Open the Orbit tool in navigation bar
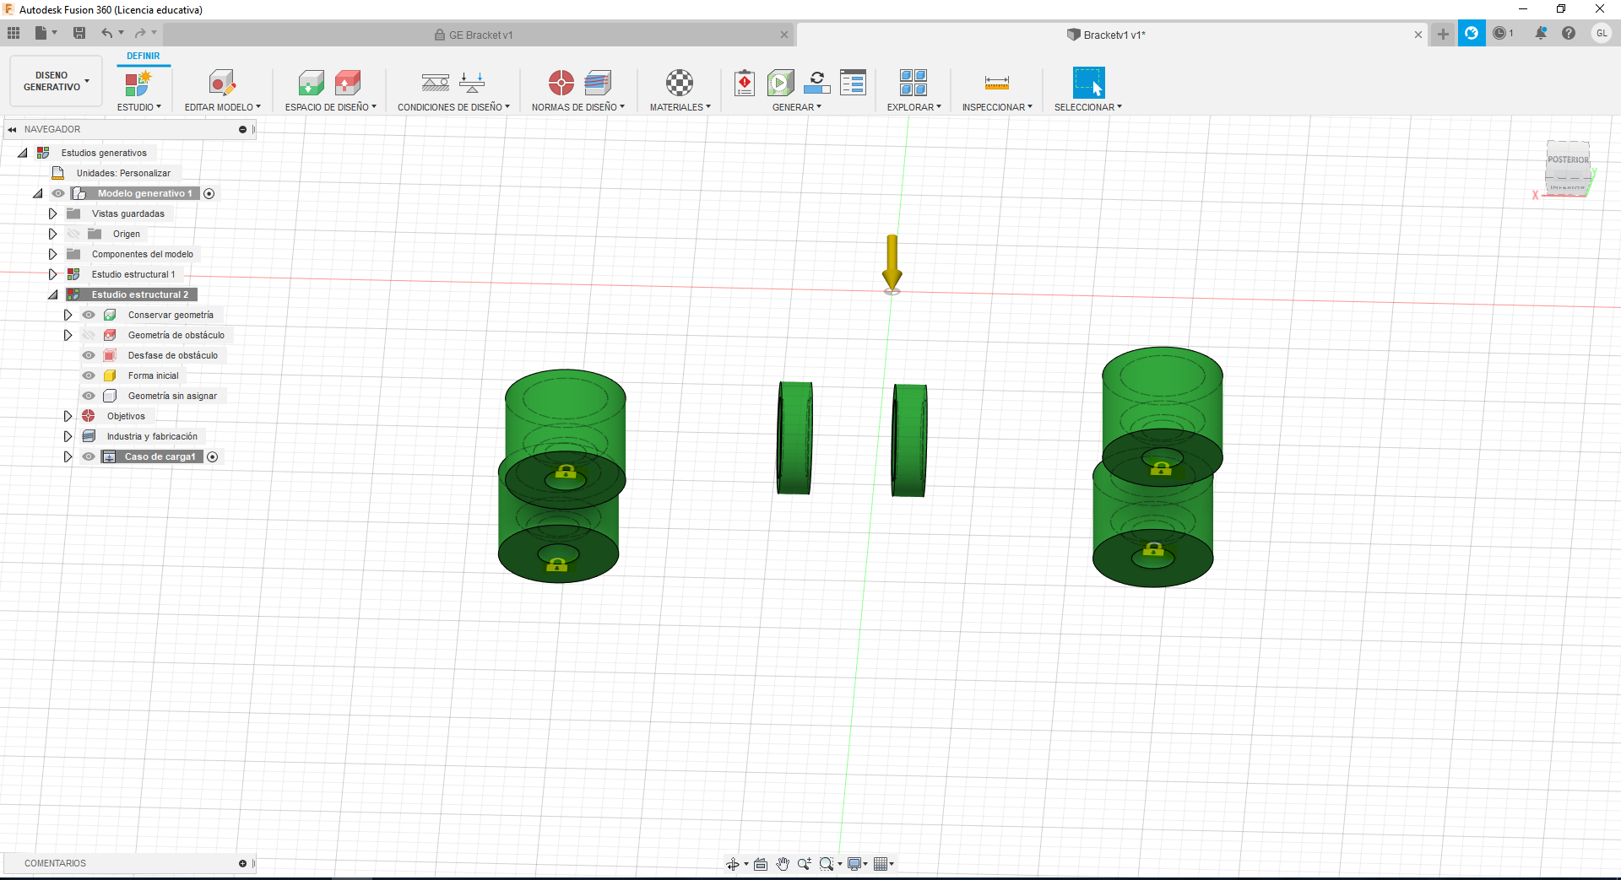 [x=733, y=864]
